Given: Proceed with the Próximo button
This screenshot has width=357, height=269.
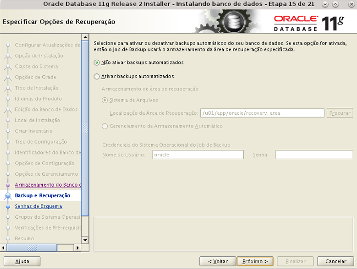Looking at the screenshot, I should (255, 261).
